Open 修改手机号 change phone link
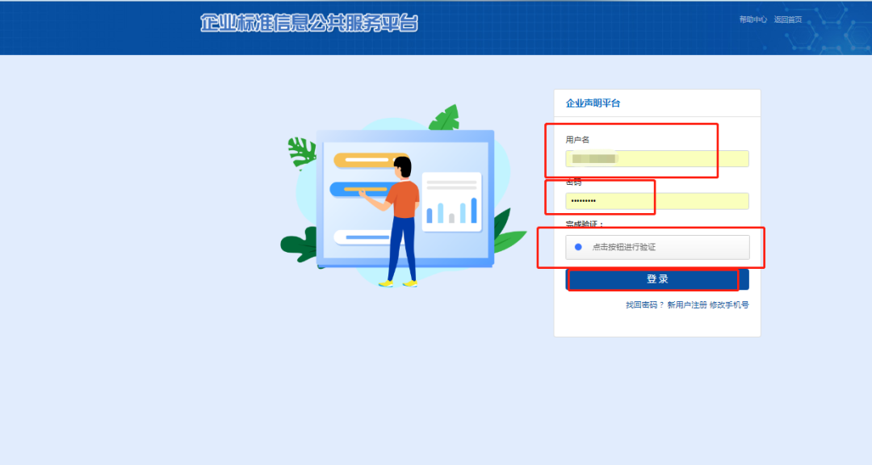Image resolution: width=872 pixels, height=465 pixels. [729, 305]
